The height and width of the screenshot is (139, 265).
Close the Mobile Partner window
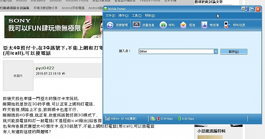[258, 9]
